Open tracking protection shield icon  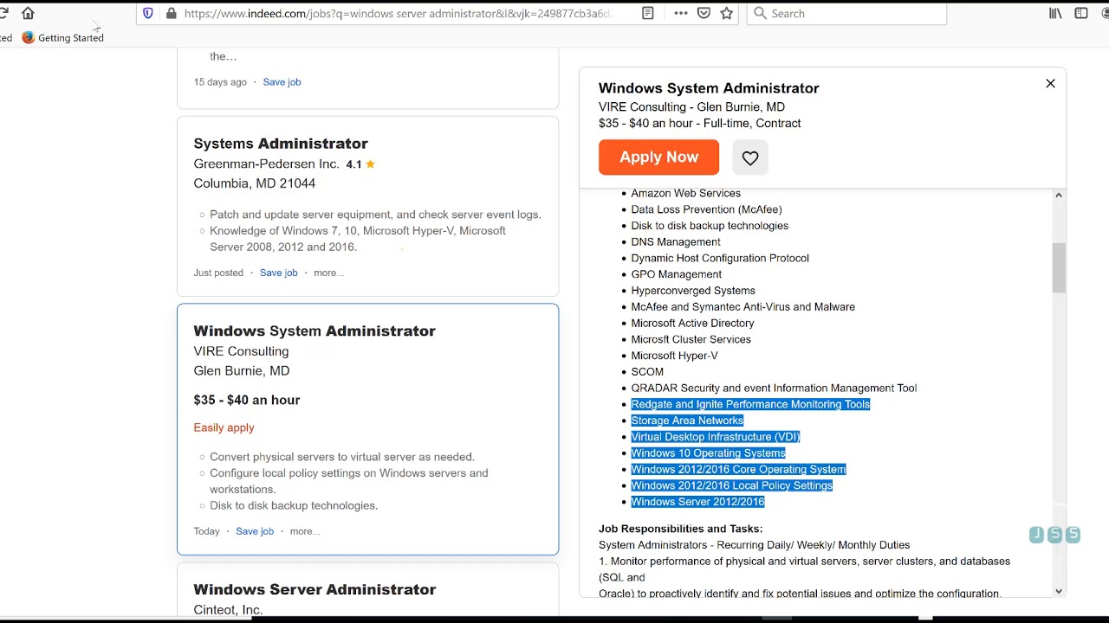click(x=148, y=13)
